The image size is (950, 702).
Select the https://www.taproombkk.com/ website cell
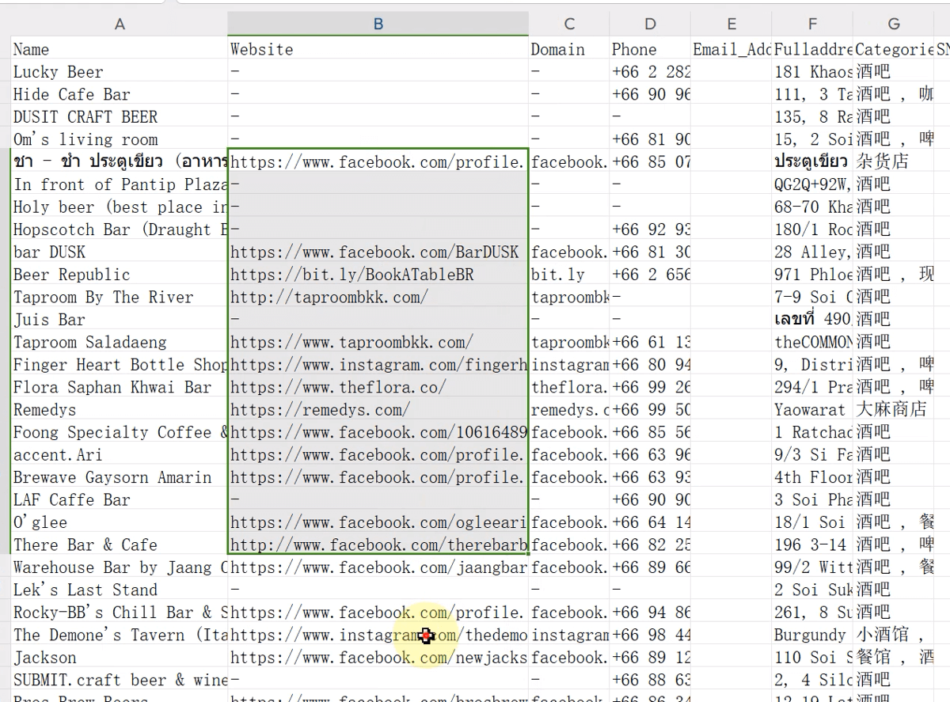coord(378,343)
